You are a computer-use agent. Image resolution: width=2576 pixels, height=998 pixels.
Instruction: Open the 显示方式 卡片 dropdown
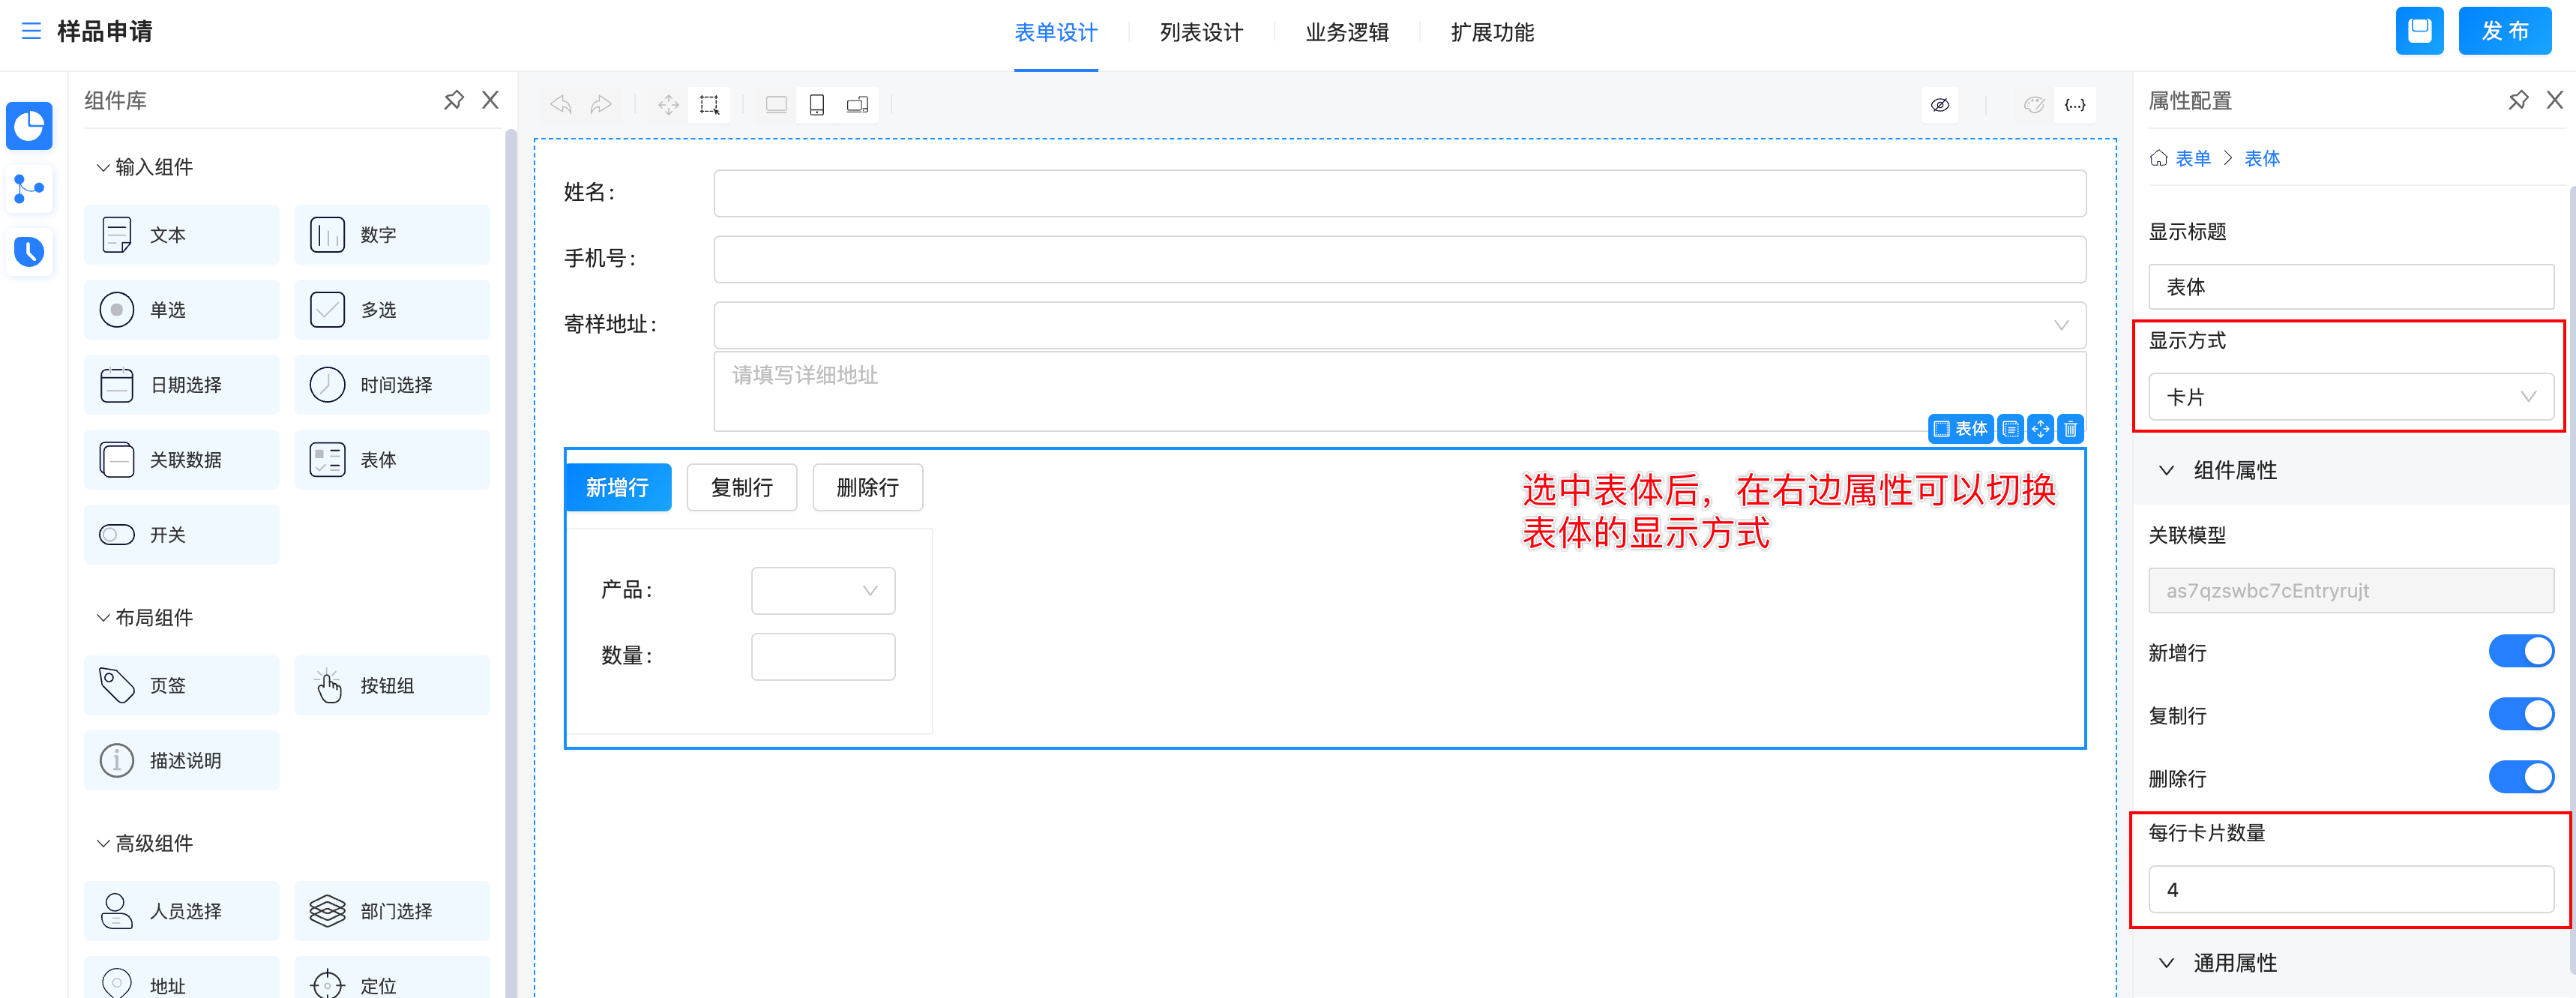pyautogui.click(x=2349, y=397)
